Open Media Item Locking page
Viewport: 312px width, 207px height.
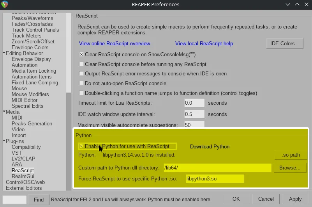(34, 71)
